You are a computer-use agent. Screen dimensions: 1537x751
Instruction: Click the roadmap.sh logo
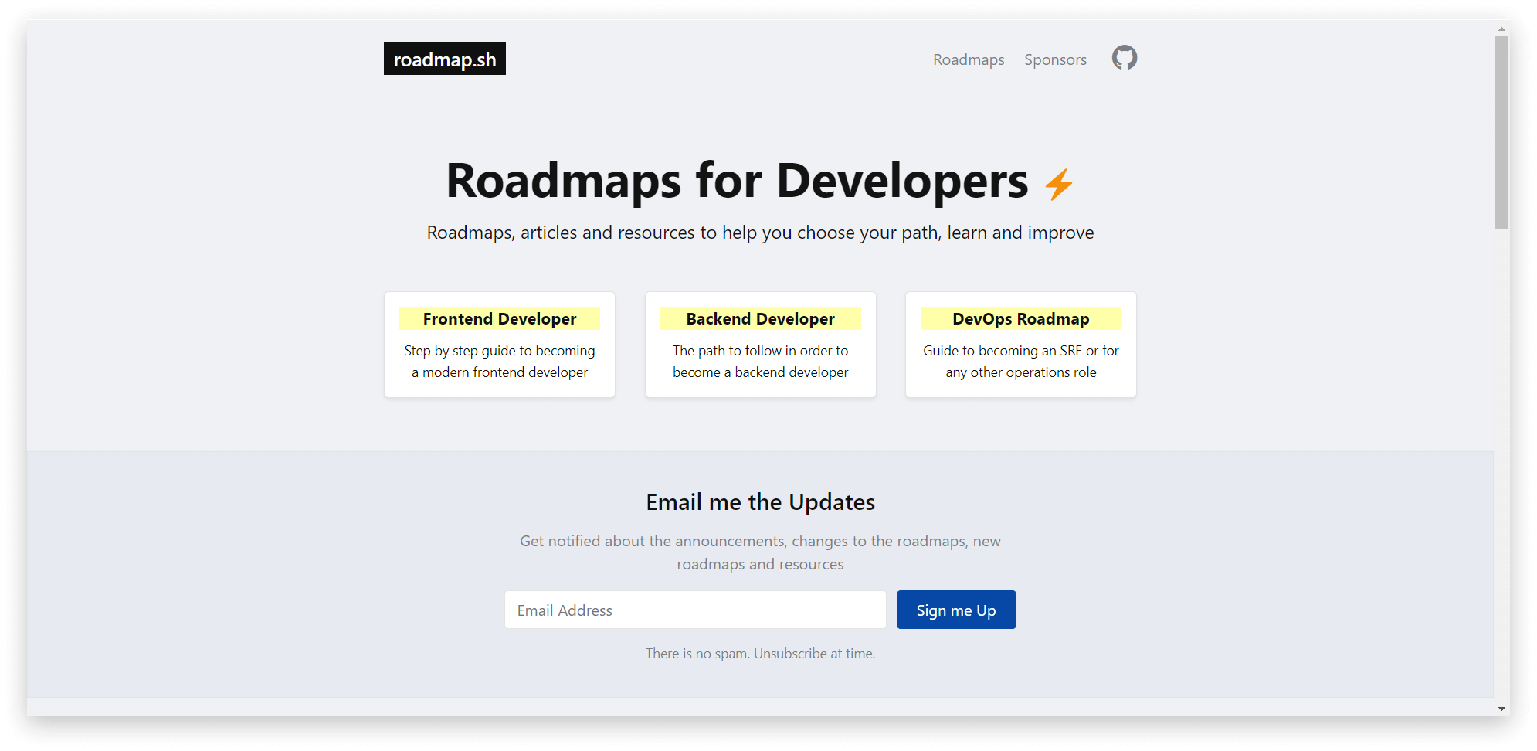445,59
